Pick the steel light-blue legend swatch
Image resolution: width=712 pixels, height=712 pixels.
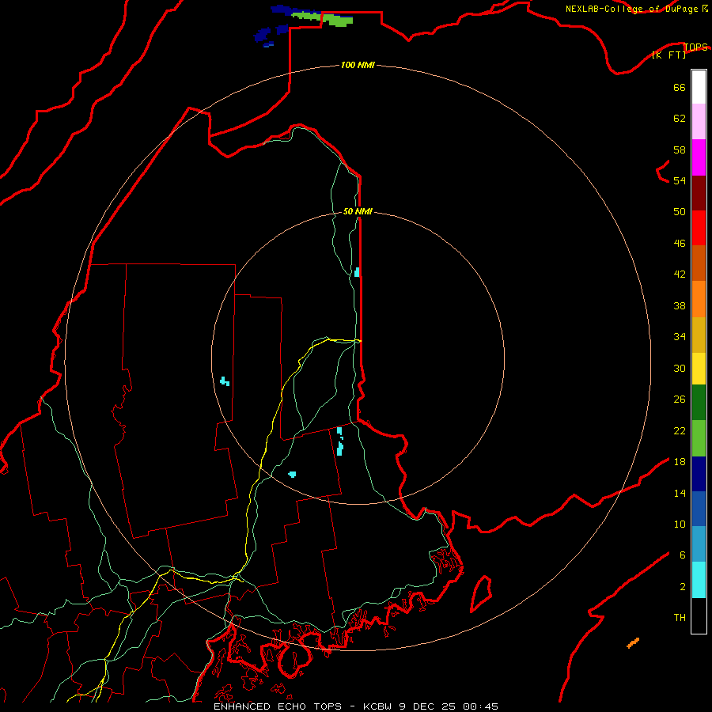pyautogui.click(x=699, y=544)
